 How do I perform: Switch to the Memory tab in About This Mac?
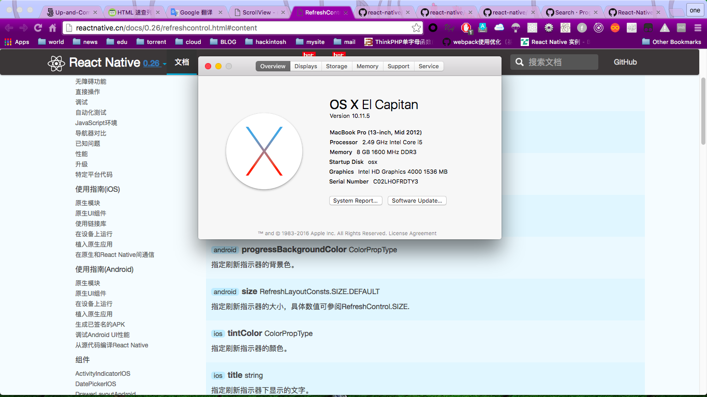(x=367, y=66)
